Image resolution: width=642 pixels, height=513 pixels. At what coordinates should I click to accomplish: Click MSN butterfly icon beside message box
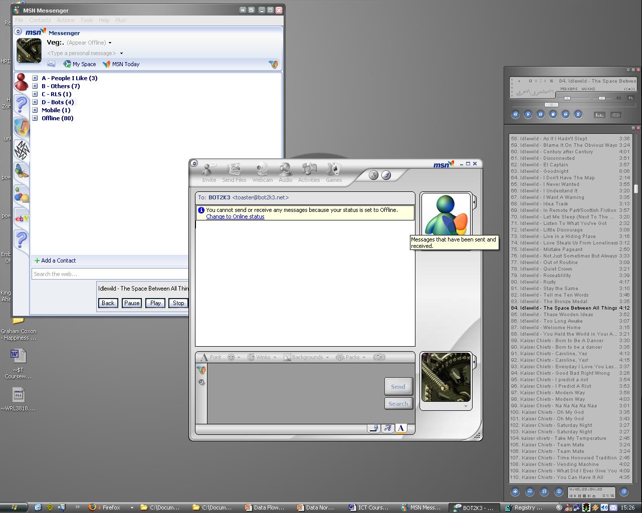pos(201,370)
